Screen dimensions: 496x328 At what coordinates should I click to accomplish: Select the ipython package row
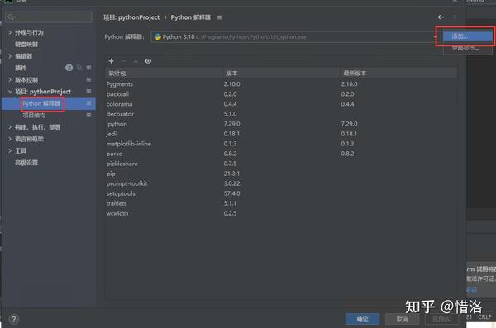click(281, 124)
